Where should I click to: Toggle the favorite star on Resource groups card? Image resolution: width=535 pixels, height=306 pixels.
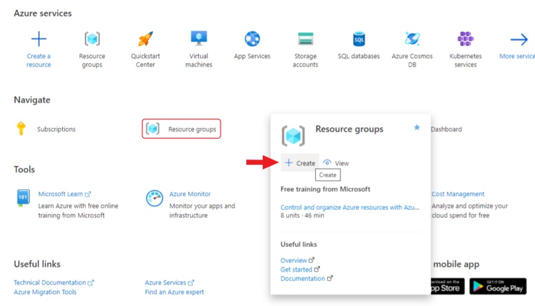pos(417,128)
